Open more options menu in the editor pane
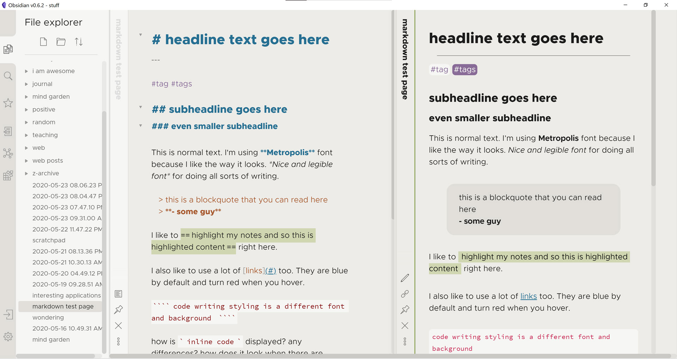The width and height of the screenshot is (677, 359). pyautogui.click(x=118, y=341)
